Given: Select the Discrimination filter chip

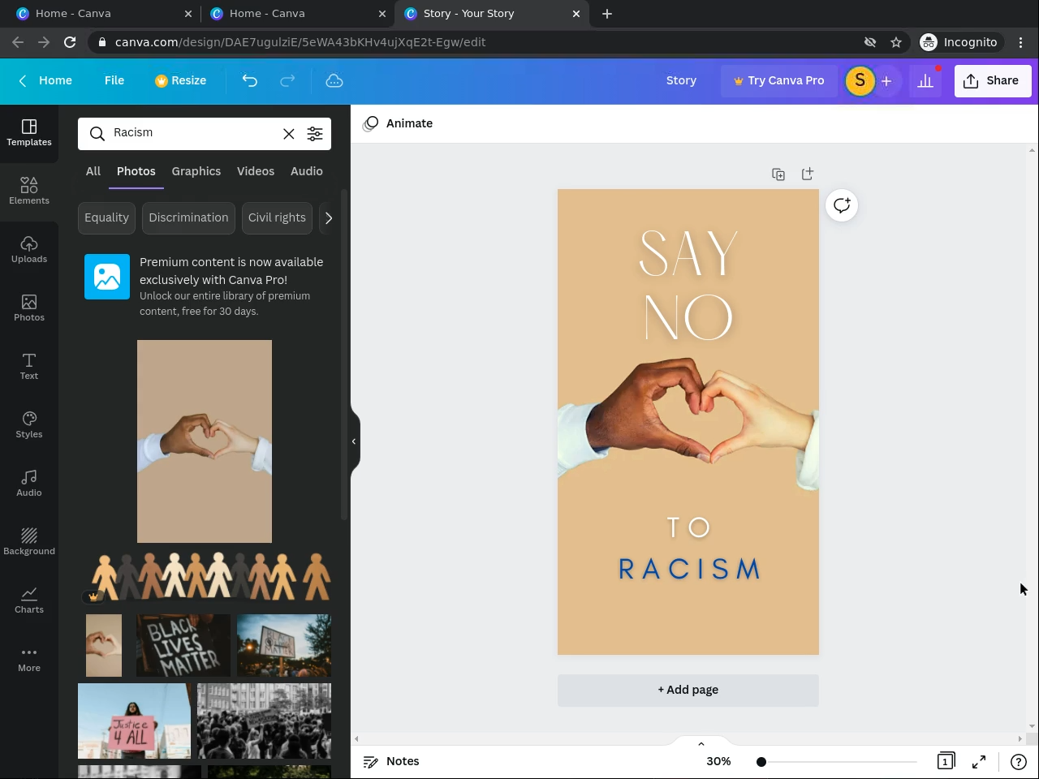Looking at the screenshot, I should pos(188,217).
